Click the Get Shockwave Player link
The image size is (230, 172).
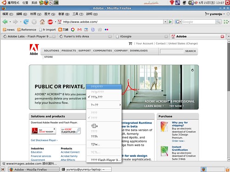pos(44,140)
